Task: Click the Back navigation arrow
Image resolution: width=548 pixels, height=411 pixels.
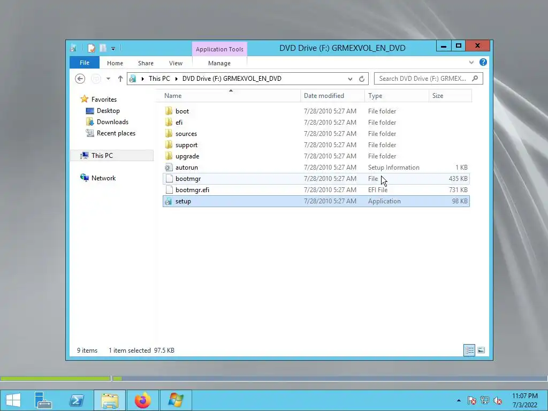Action: click(80, 79)
